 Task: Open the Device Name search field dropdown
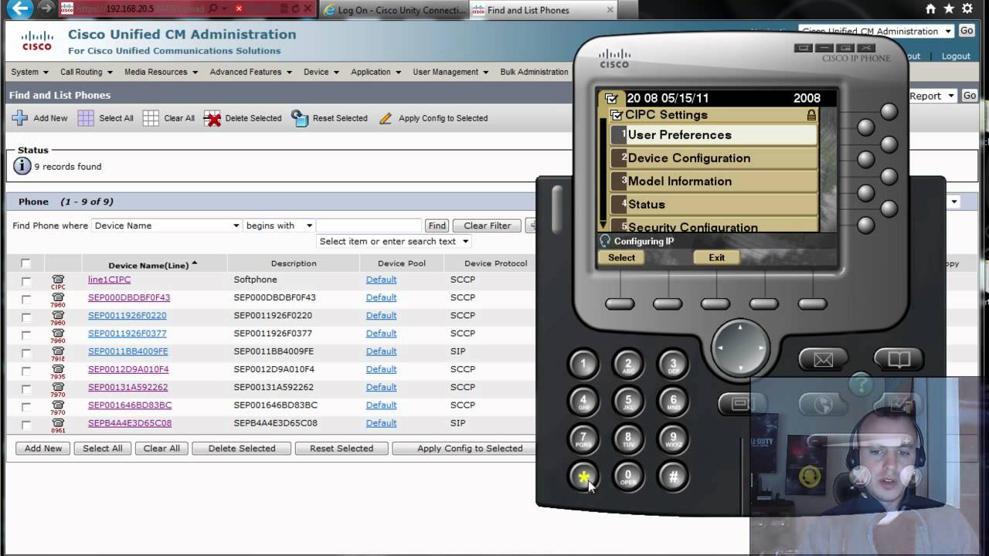tap(167, 225)
